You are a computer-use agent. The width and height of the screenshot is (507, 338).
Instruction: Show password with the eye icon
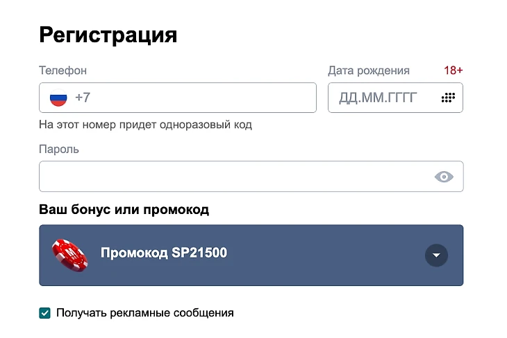(444, 177)
